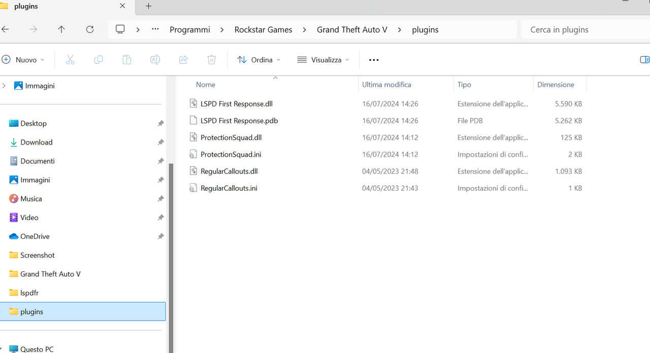Show hidden breadcrumb path with ellipsis
The width and height of the screenshot is (650, 353).
click(x=155, y=29)
